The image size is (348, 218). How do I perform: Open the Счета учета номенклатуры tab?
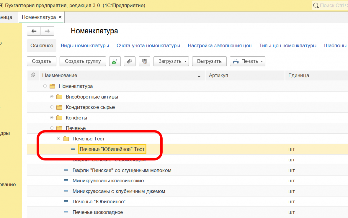[148, 46]
